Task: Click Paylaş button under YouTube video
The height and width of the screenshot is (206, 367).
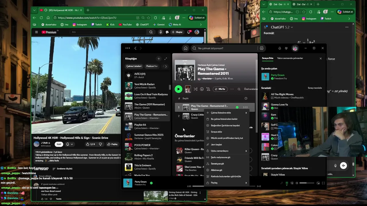Action: (112, 144)
